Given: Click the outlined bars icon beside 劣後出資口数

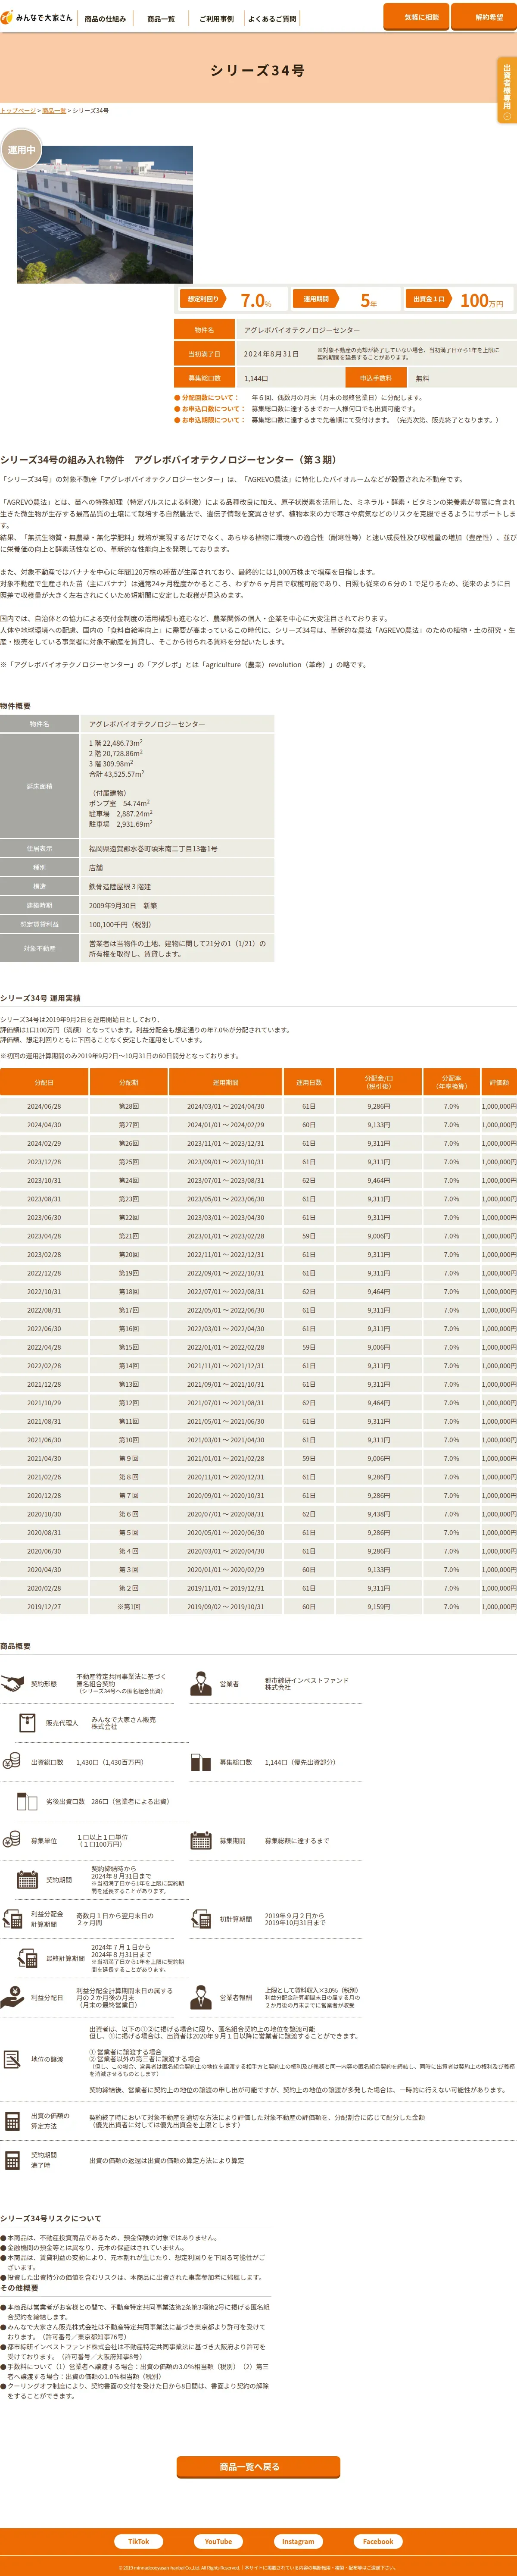Looking at the screenshot, I should pyautogui.click(x=27, y=1801).
